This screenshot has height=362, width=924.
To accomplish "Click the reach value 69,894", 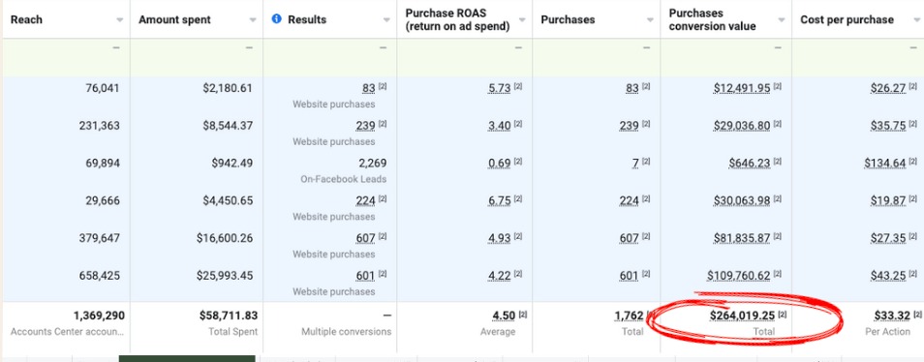I will pos(102,163).
